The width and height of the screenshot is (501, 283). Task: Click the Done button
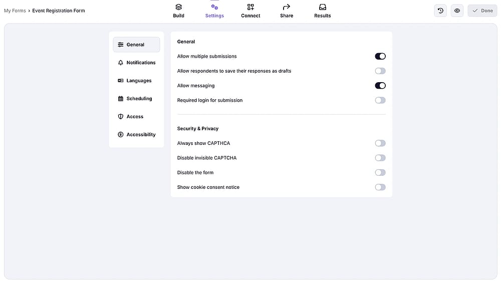point(482,11)
